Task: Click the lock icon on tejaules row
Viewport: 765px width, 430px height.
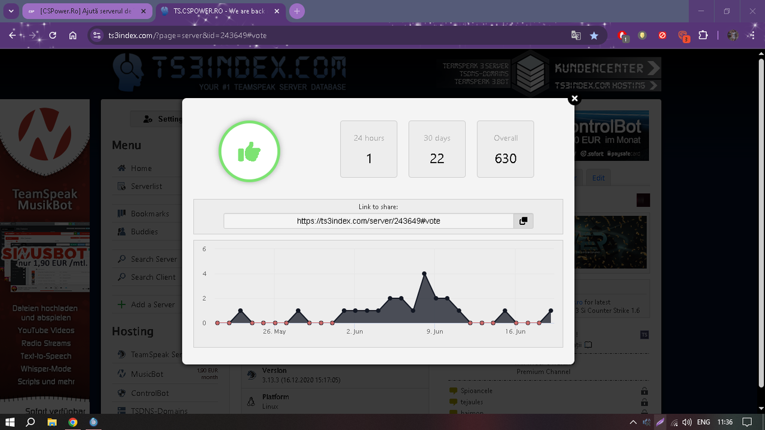Action: point(644,402)
